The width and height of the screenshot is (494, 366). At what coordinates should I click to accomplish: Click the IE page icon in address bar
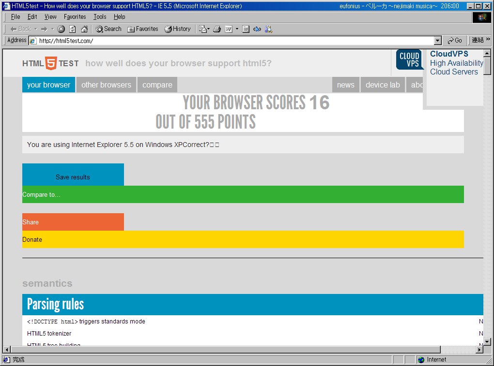coord(33,41)
